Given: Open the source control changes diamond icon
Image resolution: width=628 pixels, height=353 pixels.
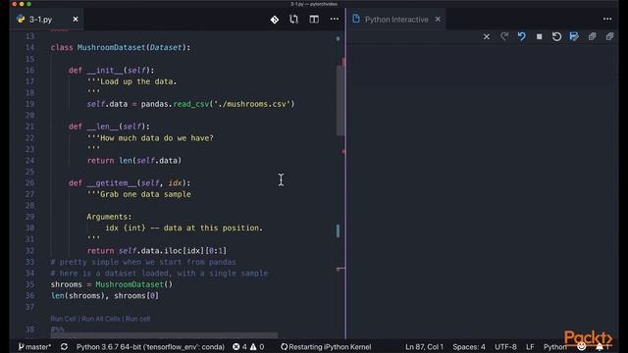Looking at the screenshot, I should [x=275, y=20].
